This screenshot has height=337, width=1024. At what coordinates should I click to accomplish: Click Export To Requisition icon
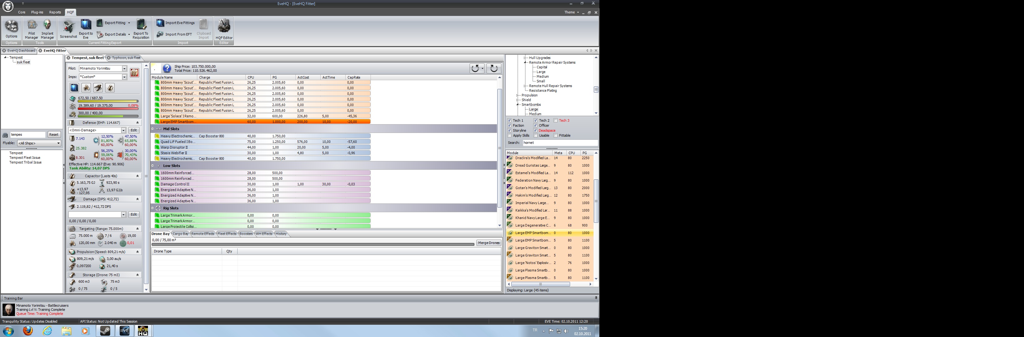[x=141, y=29]
